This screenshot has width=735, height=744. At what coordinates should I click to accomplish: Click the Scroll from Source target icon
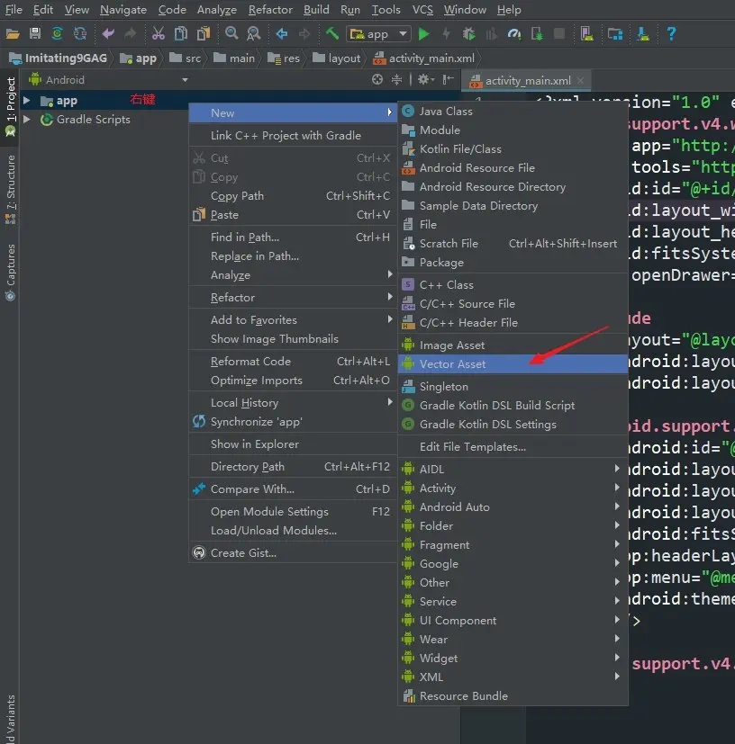point(377,80)
